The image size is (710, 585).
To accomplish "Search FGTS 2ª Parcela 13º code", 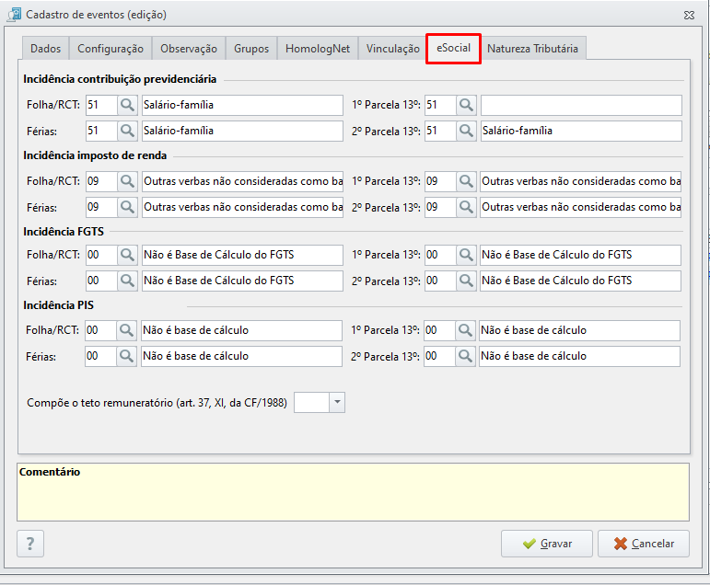I will pos(466,281).
